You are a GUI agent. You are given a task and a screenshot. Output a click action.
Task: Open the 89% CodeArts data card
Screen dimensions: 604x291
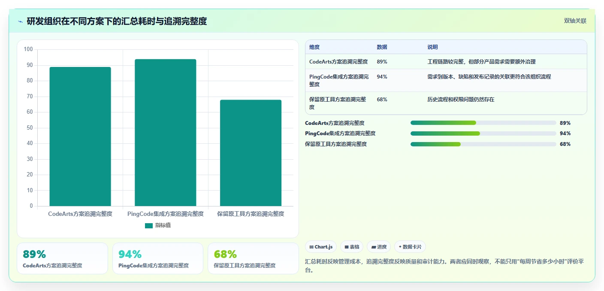pos(63,258)
